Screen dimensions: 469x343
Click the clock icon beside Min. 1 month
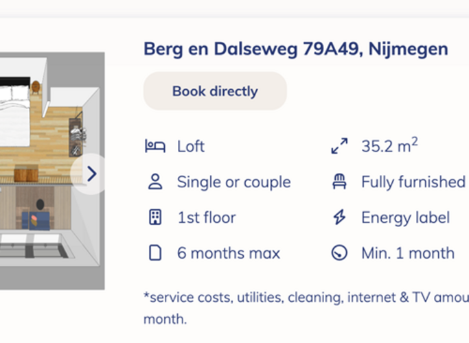tap(339, 253)
